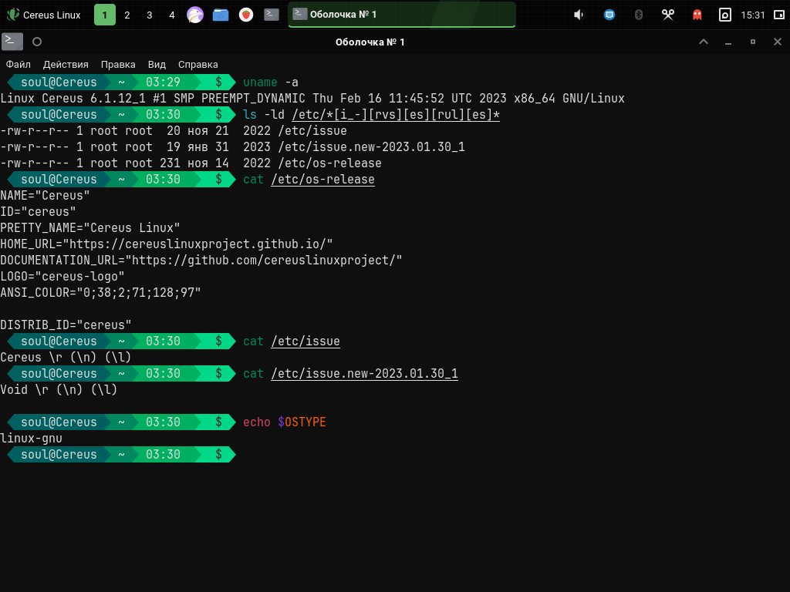Click the ls -ld glob path argument
Screen dimensions: 790x592
[396, 115]
